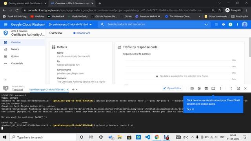Open Windows action center notifications
This screenshot has width=251, height=141.
pyautogui.click(x=244, y=137)
